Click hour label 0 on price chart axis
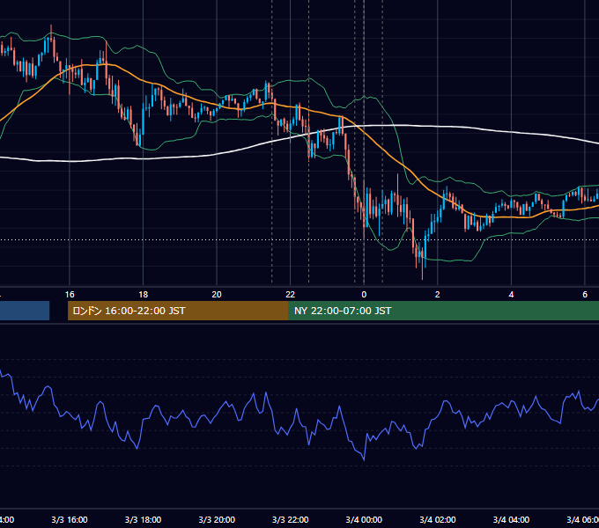This screenshot has height=528, width=599. [364, 295]
